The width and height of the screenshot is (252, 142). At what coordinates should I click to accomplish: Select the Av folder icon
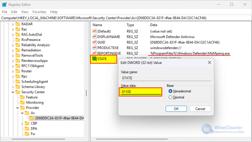(27, 113)
